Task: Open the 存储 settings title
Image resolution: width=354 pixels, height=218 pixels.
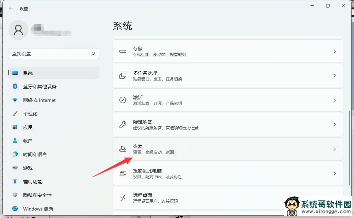Action: (138, 49)
